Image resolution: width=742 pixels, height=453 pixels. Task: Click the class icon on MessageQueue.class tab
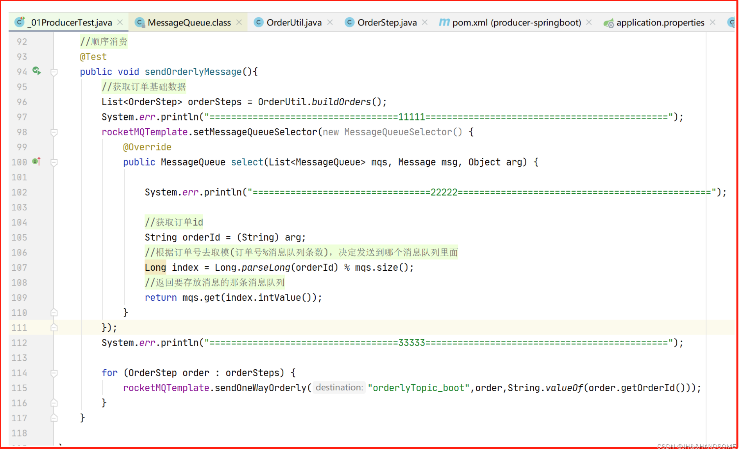click(x=139, y=22)
